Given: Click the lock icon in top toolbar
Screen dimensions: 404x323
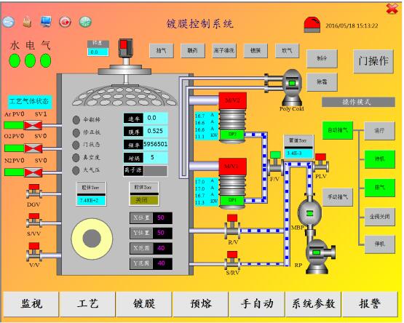Looking at the screenshot, I should pos(27,22).
